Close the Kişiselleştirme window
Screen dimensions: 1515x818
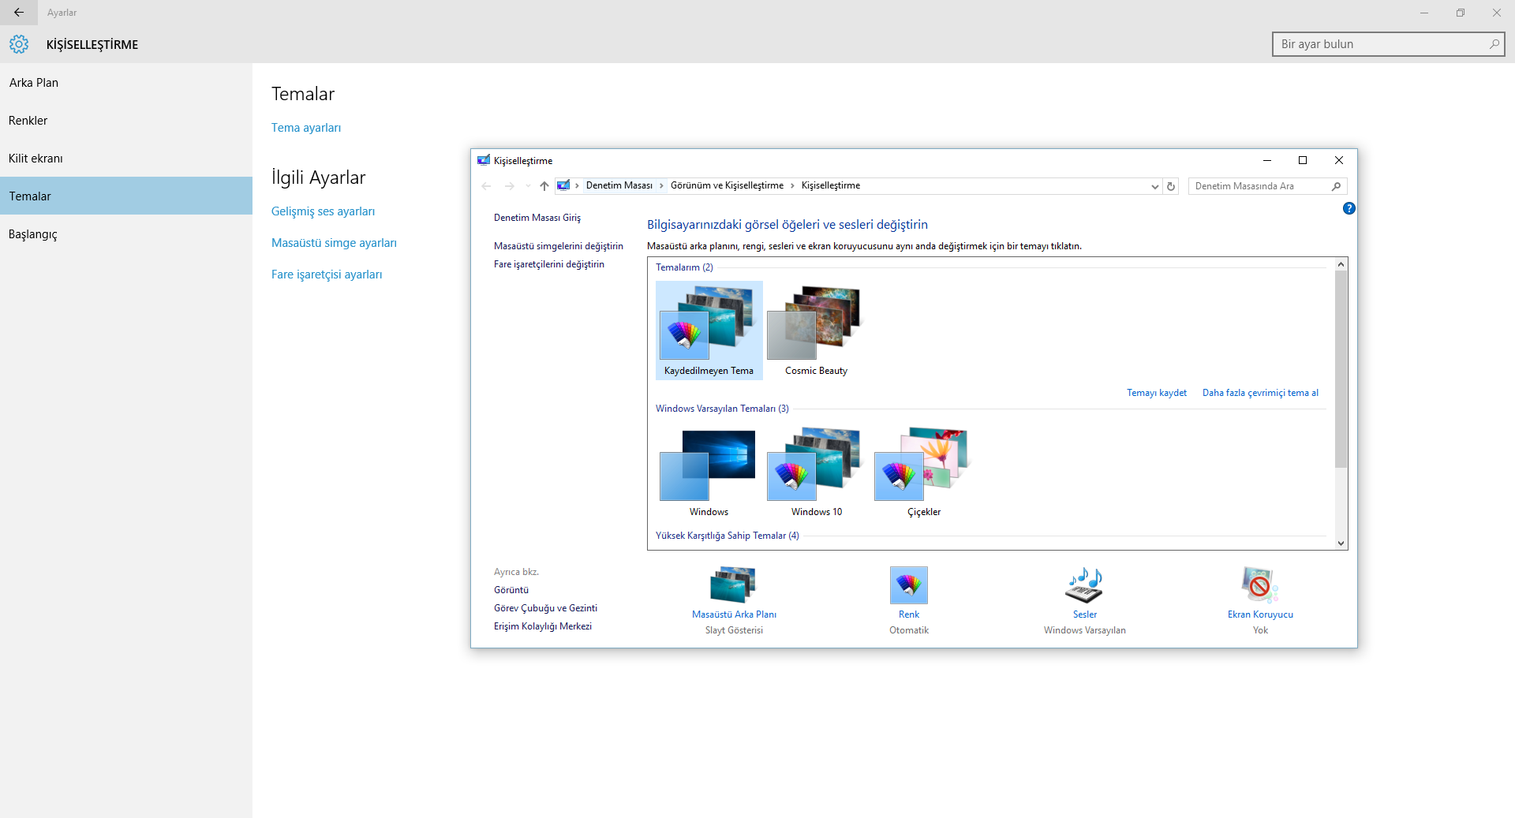coord(1339,160)
